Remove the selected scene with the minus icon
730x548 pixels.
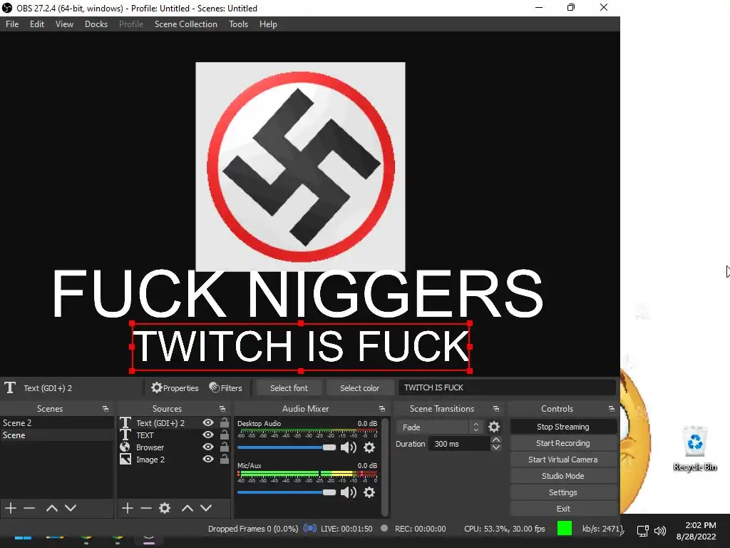pyautogui.click(x=29, y=508)
